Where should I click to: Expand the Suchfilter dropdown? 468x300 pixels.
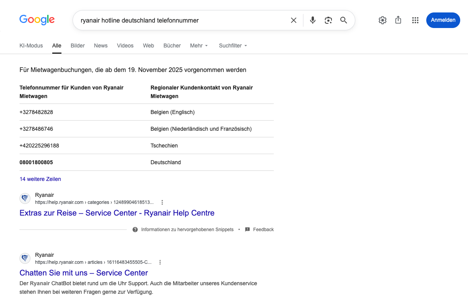pyautogui.click(x=233, y=46)
